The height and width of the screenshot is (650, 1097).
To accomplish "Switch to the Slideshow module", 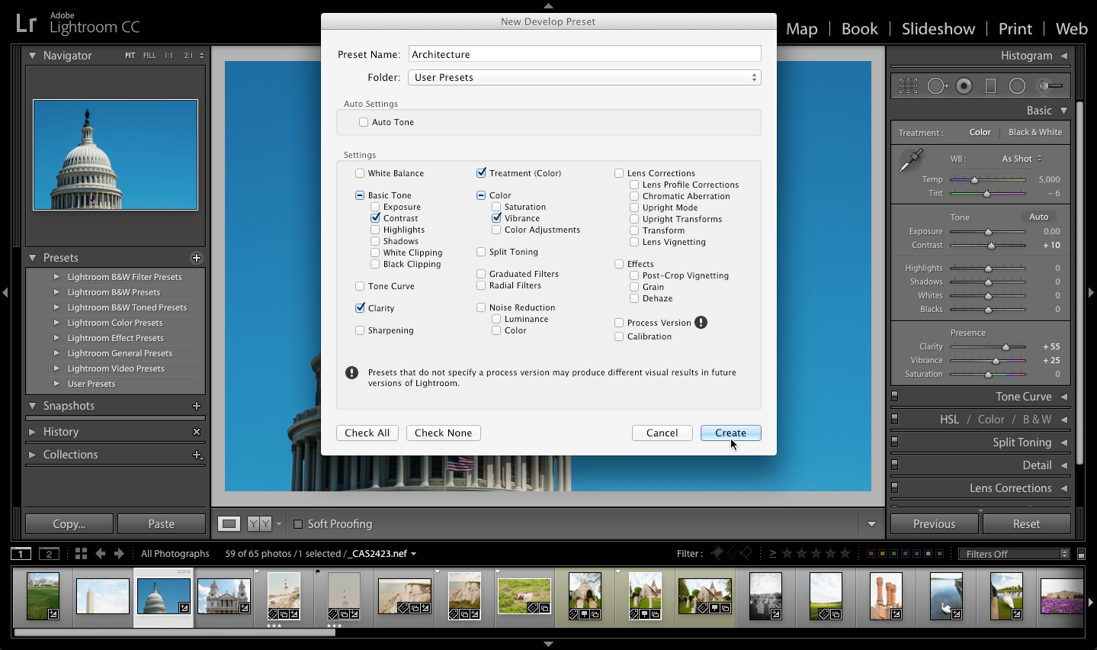I will (938, 28).
